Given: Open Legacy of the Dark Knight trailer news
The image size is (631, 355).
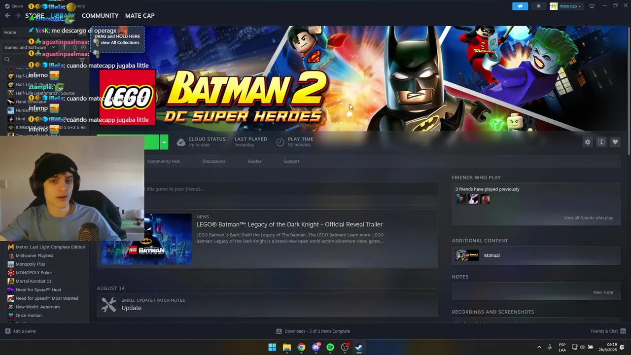Looking at the screenshot, I should (289, 224).
